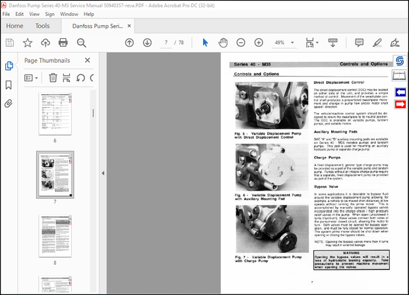This screenshot has height=295, width=409.
Task: Click the fit page scrolling icon
Action: tap(309, 42)
